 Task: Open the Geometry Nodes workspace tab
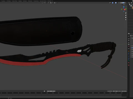click(x=43, y=1)
